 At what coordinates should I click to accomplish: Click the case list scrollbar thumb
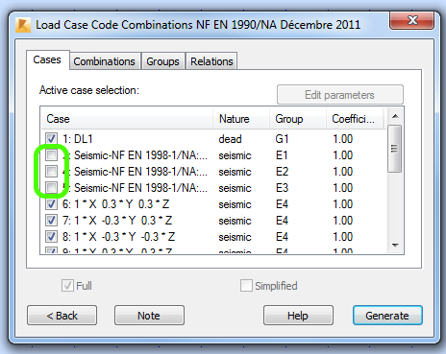pyautogui.click(x=395, y=149)
